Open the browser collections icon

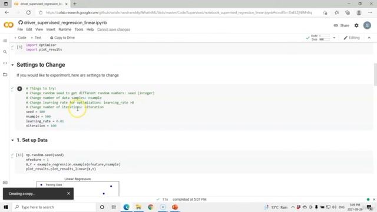pos(348,12)
